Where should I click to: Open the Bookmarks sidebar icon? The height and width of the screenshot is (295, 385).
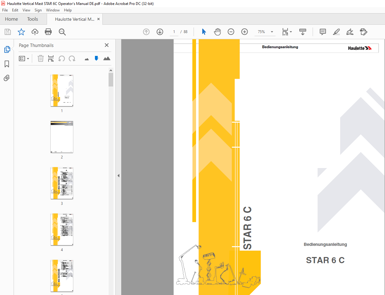[x=7, y=64]
